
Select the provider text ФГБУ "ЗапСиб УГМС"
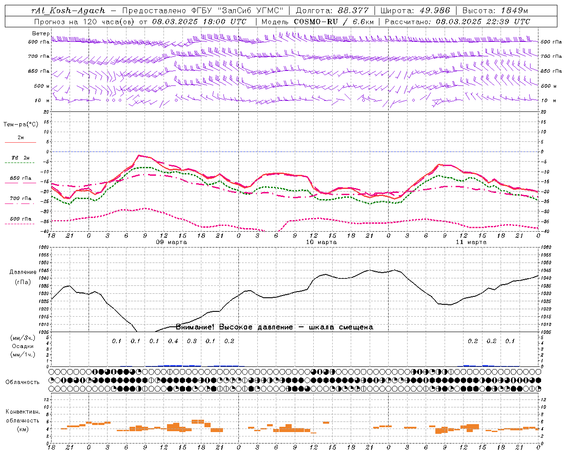click(237, 11)
